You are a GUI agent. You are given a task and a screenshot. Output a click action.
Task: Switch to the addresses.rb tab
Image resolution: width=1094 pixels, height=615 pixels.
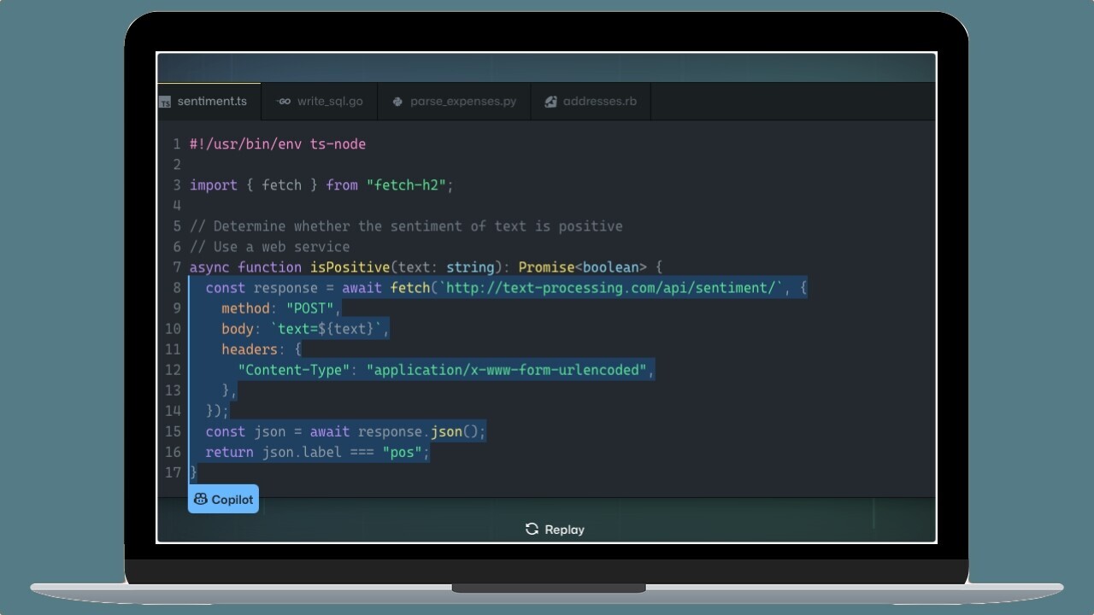tap(591, 101)
